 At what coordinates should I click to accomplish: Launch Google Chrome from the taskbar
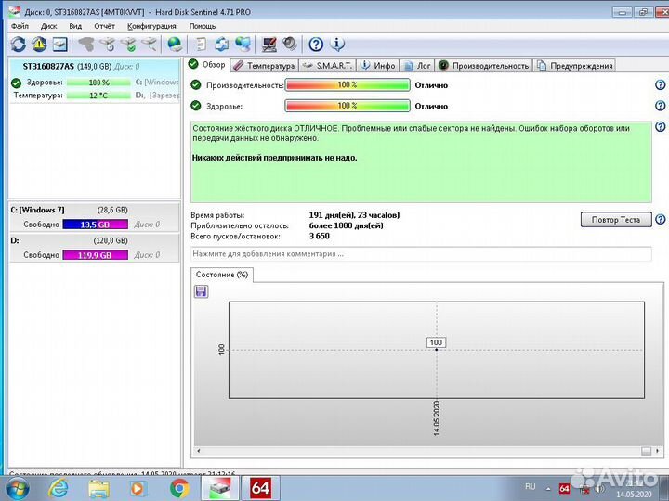tap(179, 488)
